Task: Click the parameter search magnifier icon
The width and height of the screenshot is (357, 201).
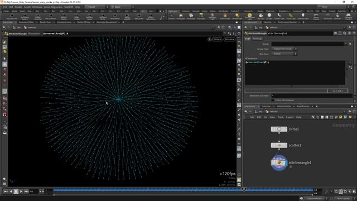Action: point(345,33)
